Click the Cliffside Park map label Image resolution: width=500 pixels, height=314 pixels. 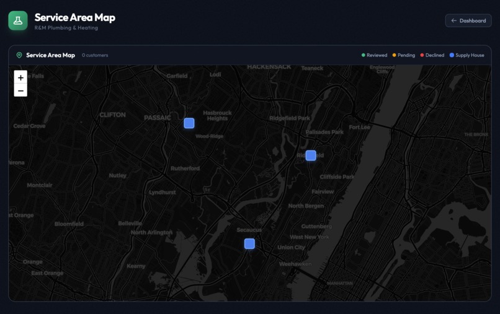point(337,177)
